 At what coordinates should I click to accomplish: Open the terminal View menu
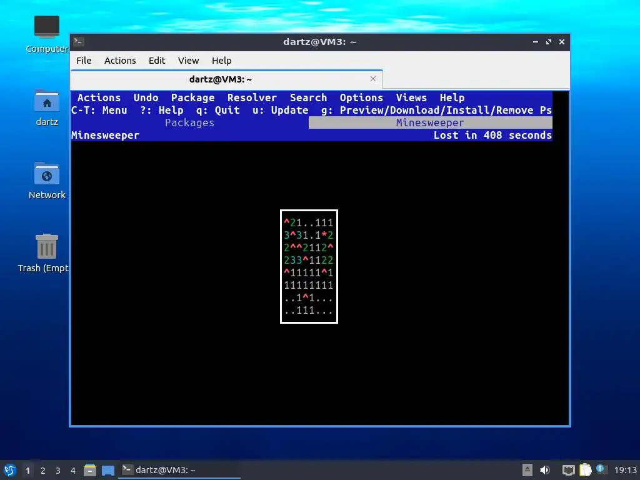(188, 61)
